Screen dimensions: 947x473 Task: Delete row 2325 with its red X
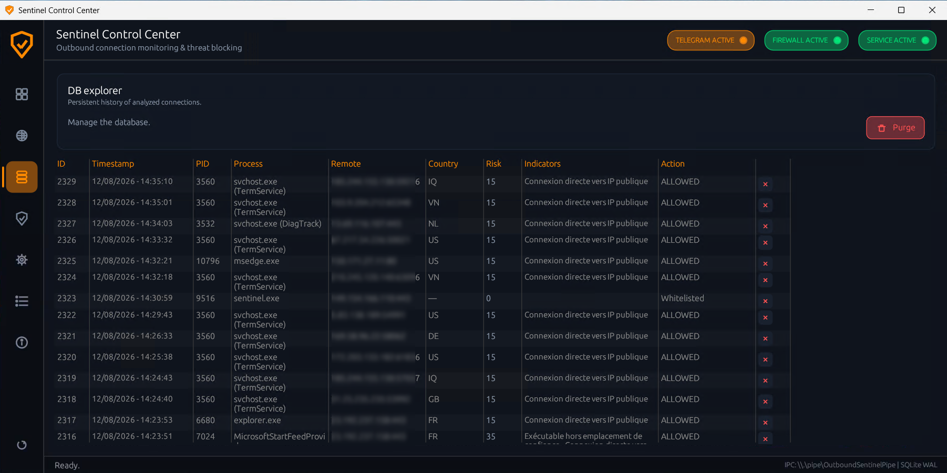(765, 264)
